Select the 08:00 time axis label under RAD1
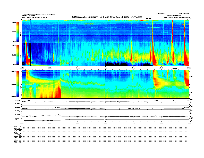The image size is (204, 158). click(x=78, y=68)
